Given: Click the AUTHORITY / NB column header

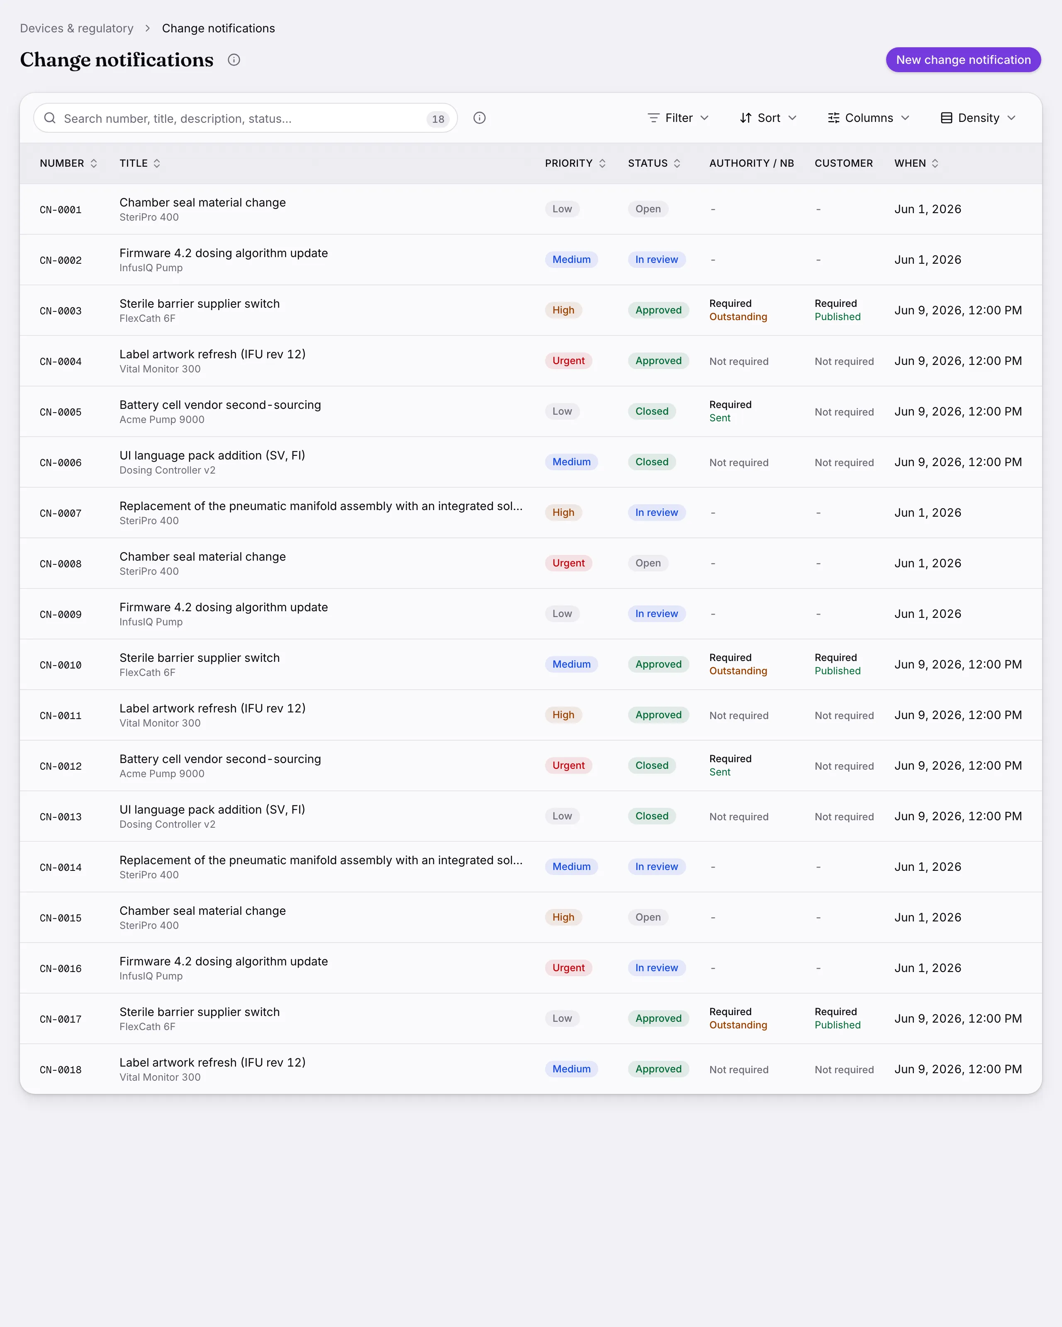Looking at the screenshot, I should 751,164.
